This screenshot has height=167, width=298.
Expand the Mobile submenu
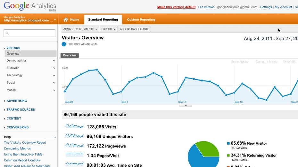tap(54, 90)
